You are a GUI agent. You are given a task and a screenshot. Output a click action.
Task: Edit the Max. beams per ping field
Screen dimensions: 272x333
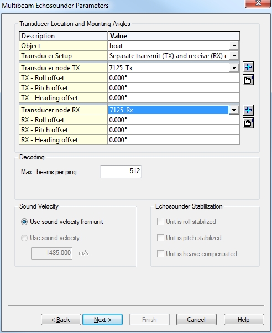coord(121,171)
